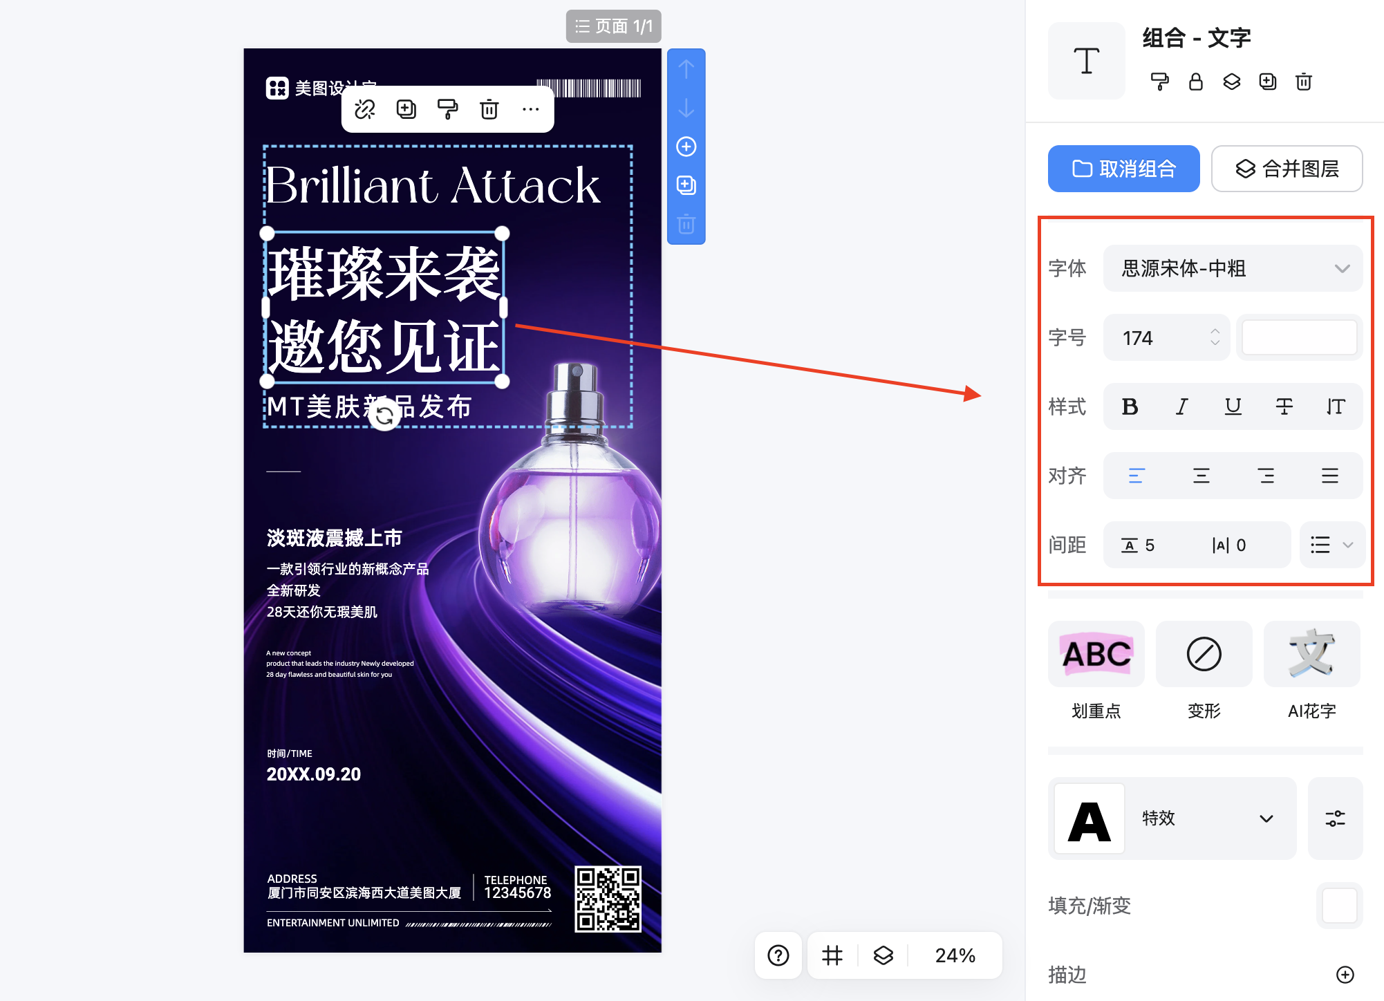Click the 取消组合 ungroup button
The height and width of the screenshot is (1001, 1384).
(1123, 169)
